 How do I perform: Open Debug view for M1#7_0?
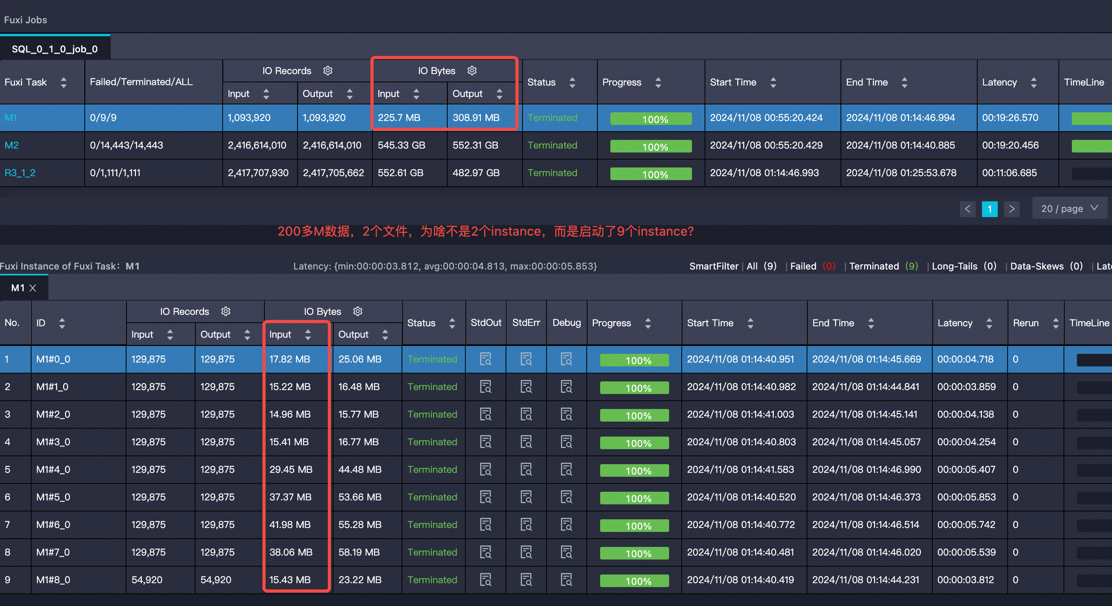click(x=566, y=552)
